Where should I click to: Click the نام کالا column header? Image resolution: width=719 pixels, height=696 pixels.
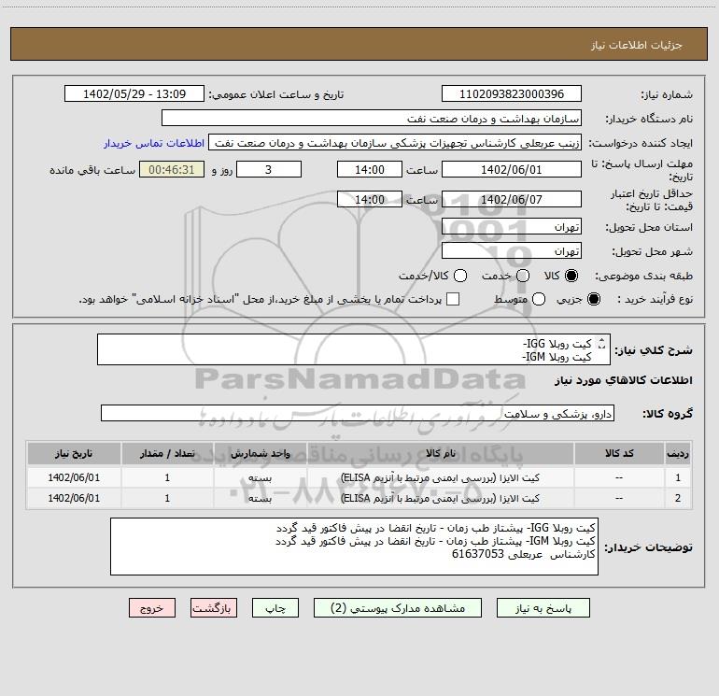(x=440, y=454)
